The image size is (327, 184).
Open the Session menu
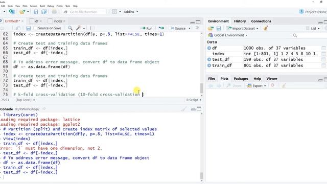pos(33,6)
